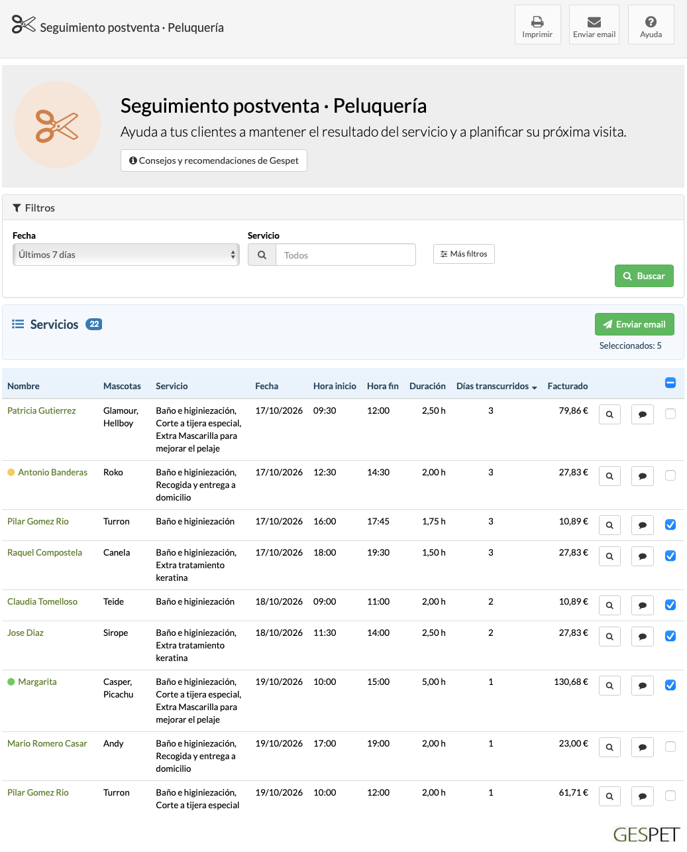The width and height of the screenshot is (687, 852).
Task: Open comment bubble for Antonio Banderas
Action: coord(643,476)
